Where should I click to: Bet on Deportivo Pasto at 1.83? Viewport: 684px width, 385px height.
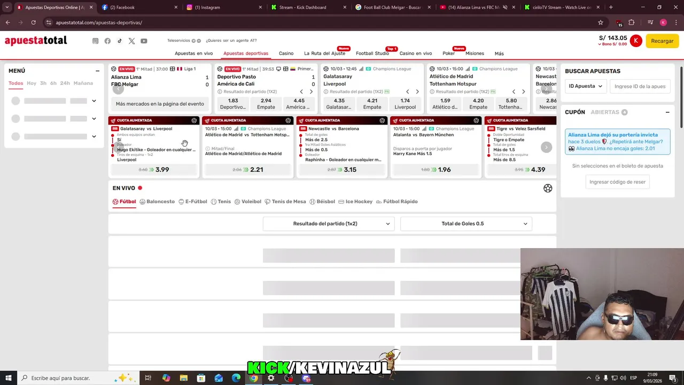[x=232, y=104]
